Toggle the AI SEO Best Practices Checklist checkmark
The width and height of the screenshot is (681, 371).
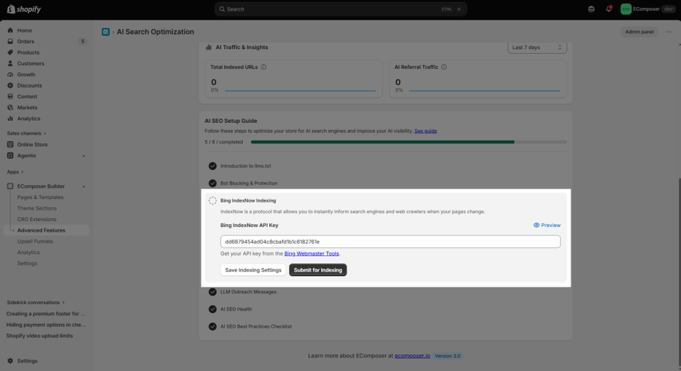point(212,327)
